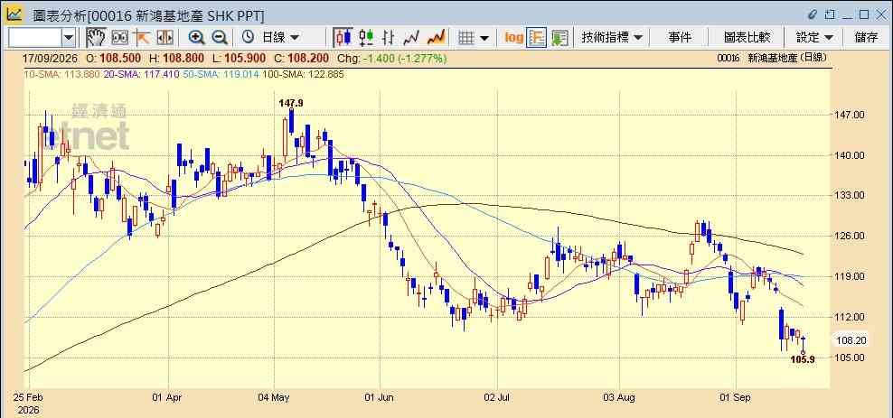Click the 50-SMA legend label
Viewport: 893px width, 418px height.
[x=221, y=74]
